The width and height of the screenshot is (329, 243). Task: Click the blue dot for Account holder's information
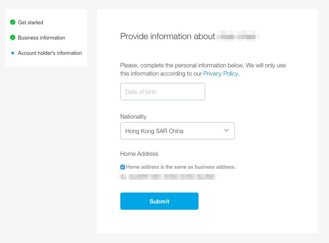point(13,53)
